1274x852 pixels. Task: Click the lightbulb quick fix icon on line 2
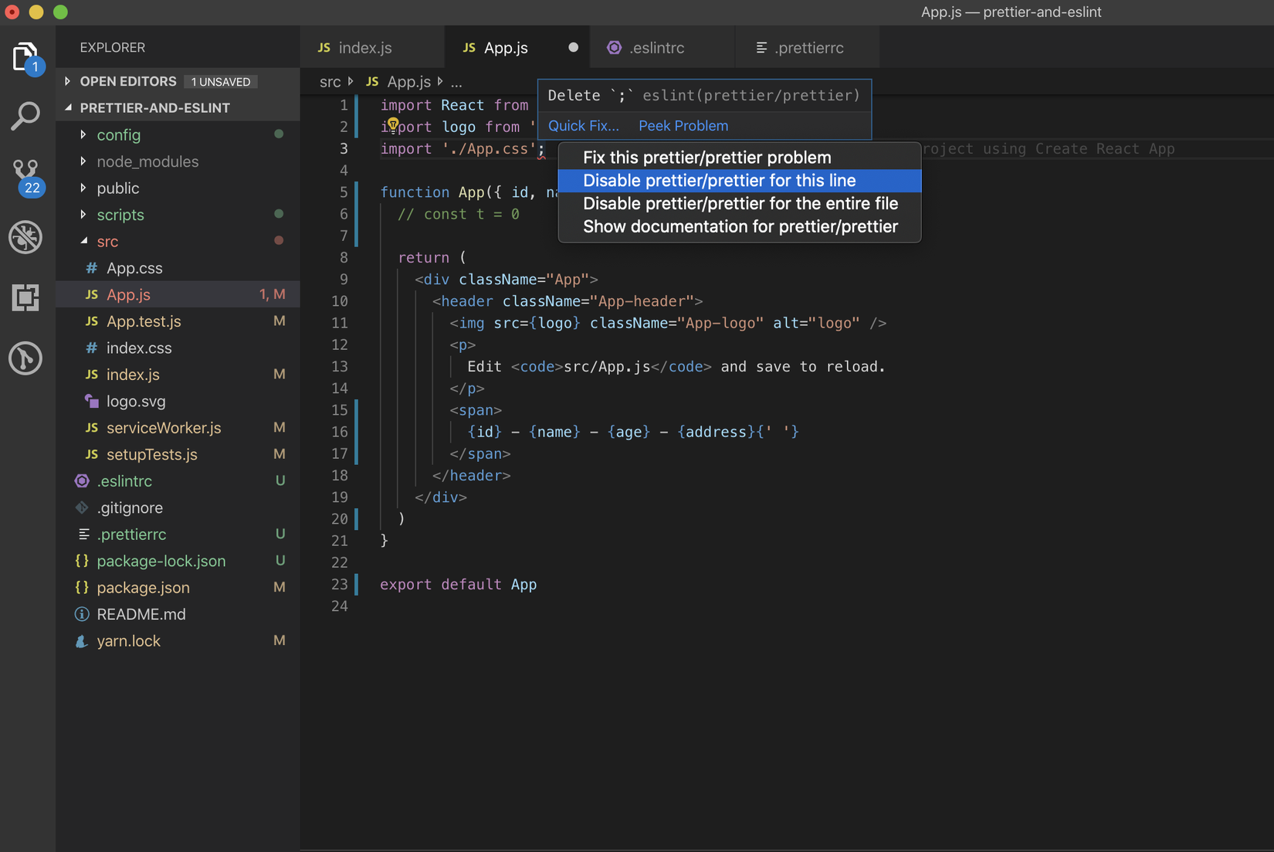coord(393,124)
